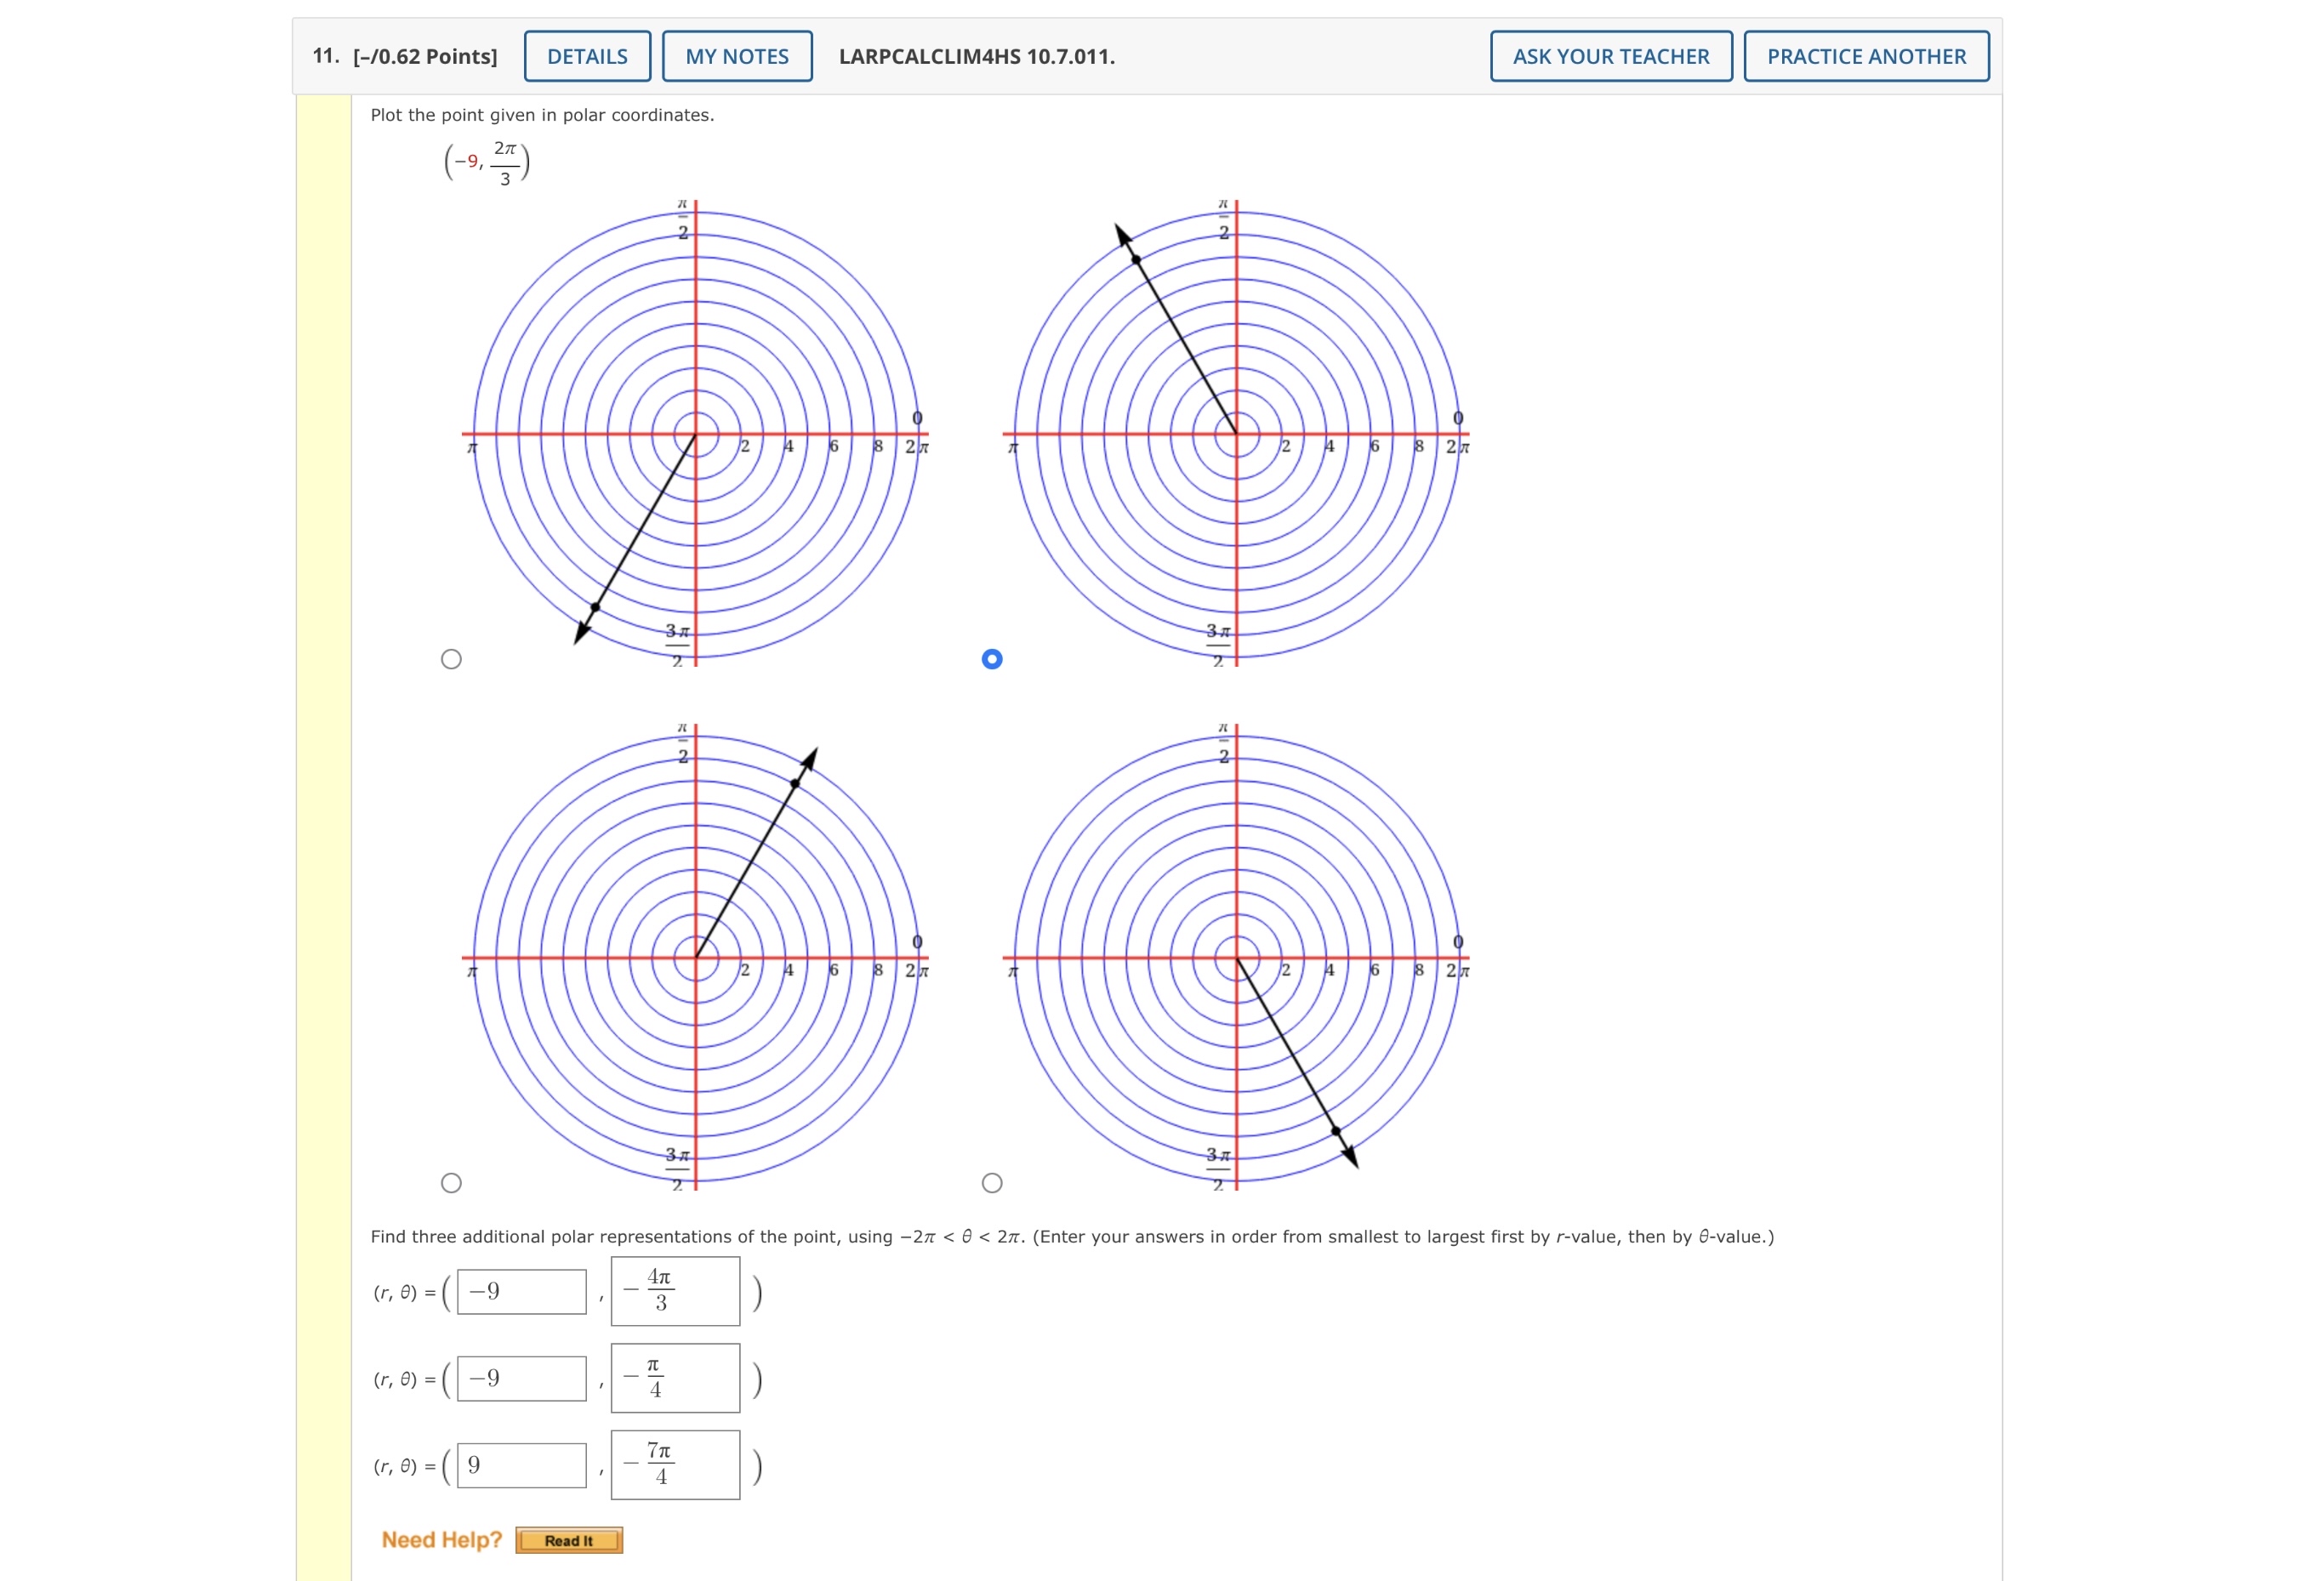The width and height of the screenshot is (2324, 1581).
Task: Click the 'Need Help?' label
Action: (442, 1540)
